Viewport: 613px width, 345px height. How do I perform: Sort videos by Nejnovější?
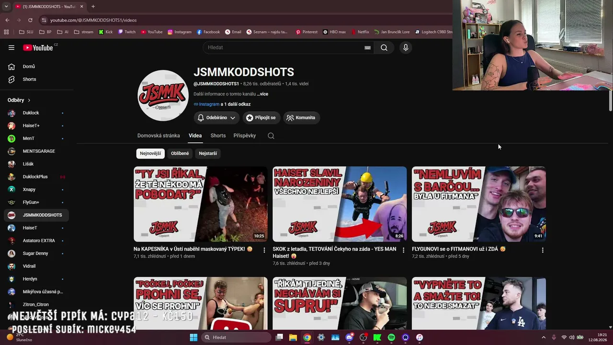[x=150, y=153]
